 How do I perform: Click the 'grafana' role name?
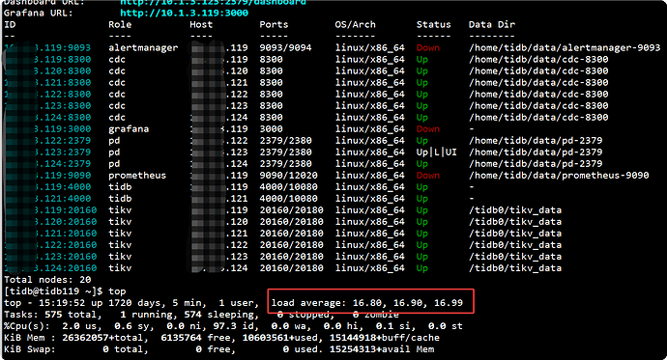pyautogui.click(x=129, y=129)
